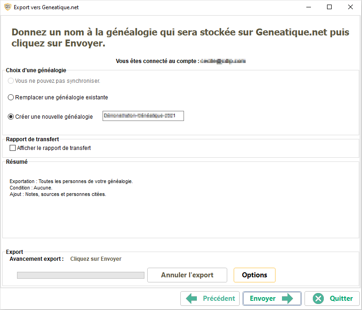Enable 'Afficher le rapport de transfert' checkbox
362x310 pixels.
tap(12, 148)
